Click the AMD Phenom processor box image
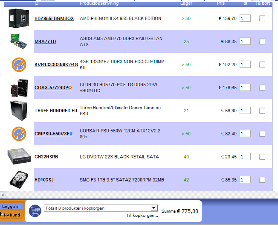Image resolution: width=278 pixels, height=225 pixels. click(x=19, y=18)
